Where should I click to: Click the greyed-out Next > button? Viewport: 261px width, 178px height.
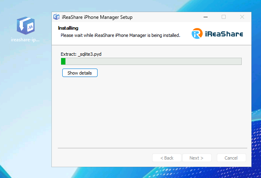point(197,158)
